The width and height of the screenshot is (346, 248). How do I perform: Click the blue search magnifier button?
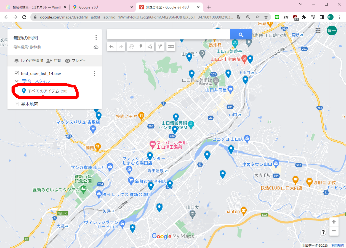pos(241,34)
